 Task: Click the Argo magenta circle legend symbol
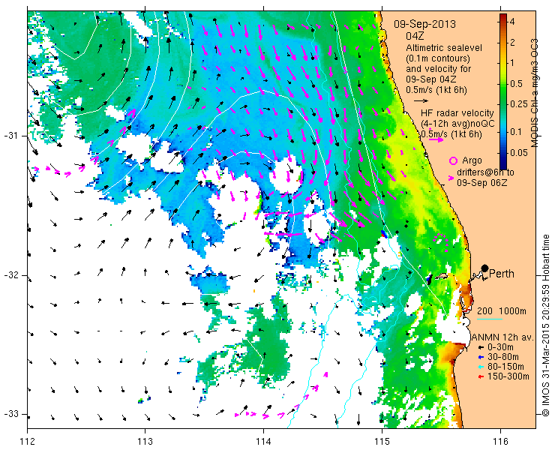pyautogui.click(x=453, y=160)
